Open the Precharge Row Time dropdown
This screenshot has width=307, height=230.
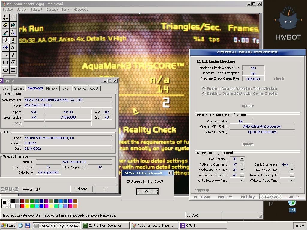(x=242, y=170)
